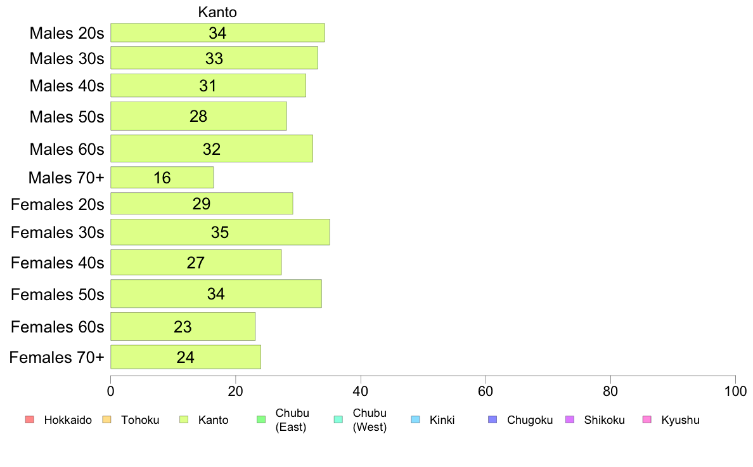753x467 pixels.
Task: Click the Hokkaido legend label text
Action: (68, 420)
